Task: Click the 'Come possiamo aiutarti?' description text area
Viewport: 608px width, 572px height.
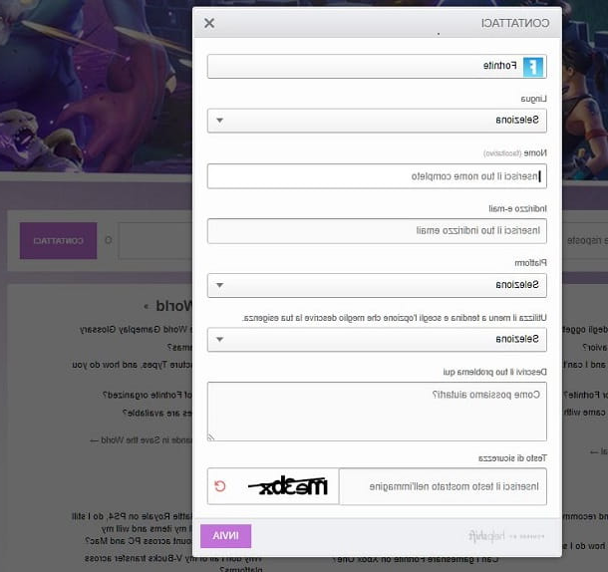Action: tap(377, 412)
